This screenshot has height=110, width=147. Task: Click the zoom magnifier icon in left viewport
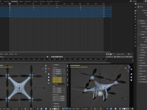point(49,74)
